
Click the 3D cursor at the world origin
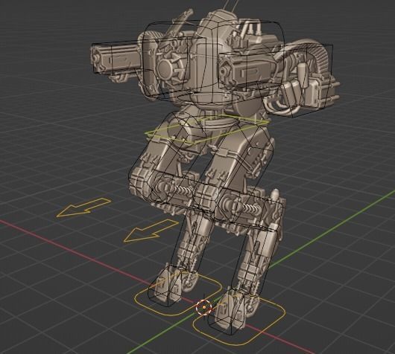coord(203,307)
